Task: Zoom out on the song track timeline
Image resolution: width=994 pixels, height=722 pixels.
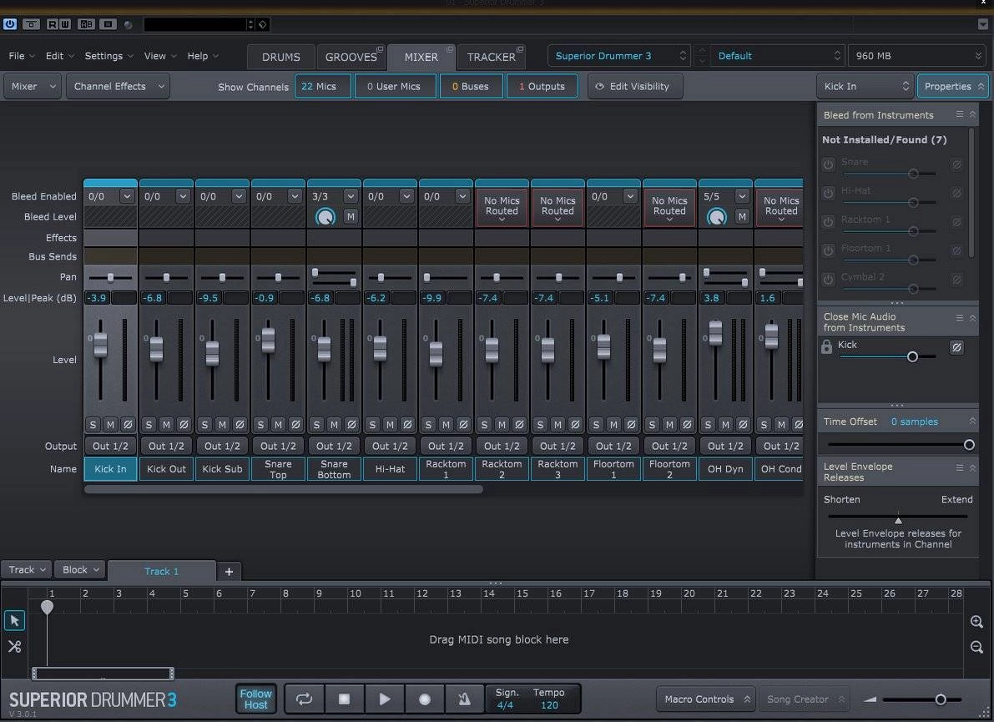Action: pyautogui.click(x=976, y=647)
